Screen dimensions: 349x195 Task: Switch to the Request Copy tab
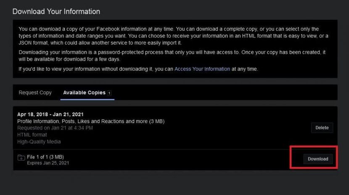point(35,93)
